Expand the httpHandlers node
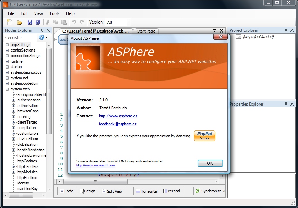 click(x=13, y=166)
